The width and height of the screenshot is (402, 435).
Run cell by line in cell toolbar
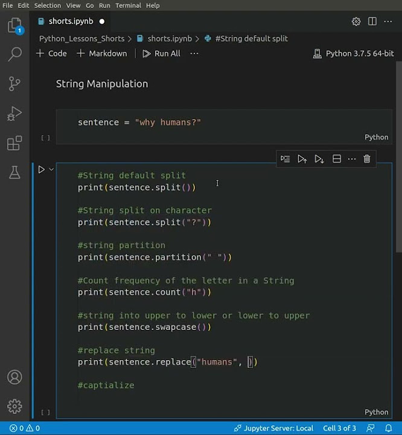point(285,159)
